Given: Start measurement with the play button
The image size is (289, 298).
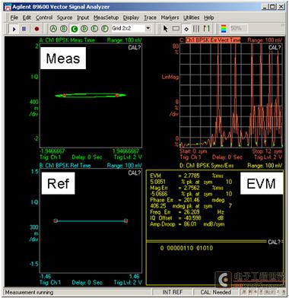Looking at the screenshot, I should pos(14,29).
